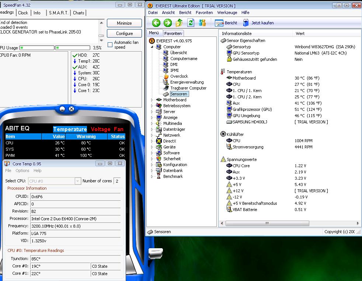
Task: Open the Datei menu in EVEREST
Action: click(x=153, y=13)
